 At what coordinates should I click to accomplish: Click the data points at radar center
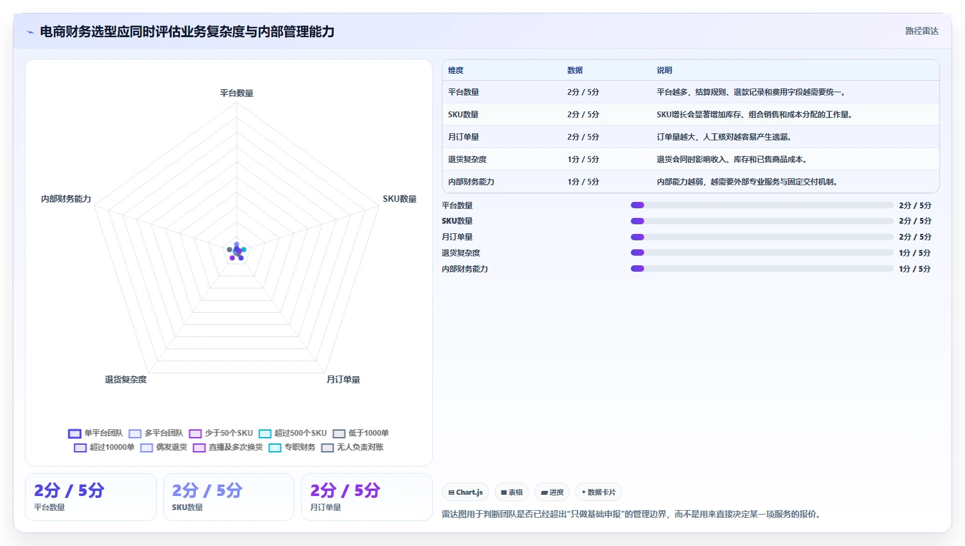236,251
